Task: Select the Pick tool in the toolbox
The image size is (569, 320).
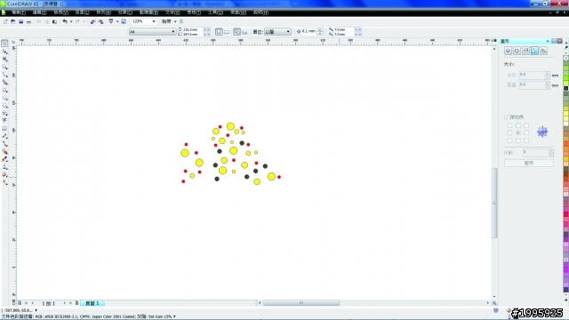Action: point(4,44)
